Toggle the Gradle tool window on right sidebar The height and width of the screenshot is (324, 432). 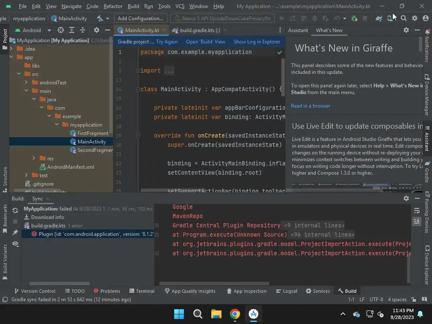tap(427, 172)
